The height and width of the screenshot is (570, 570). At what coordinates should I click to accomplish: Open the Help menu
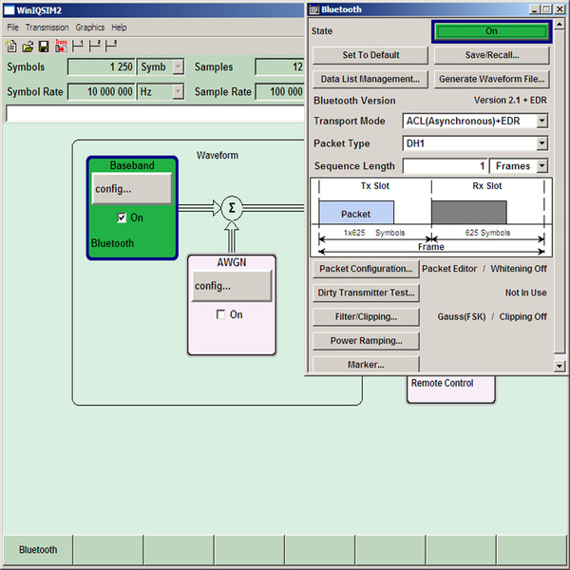(x=119, y=28)
